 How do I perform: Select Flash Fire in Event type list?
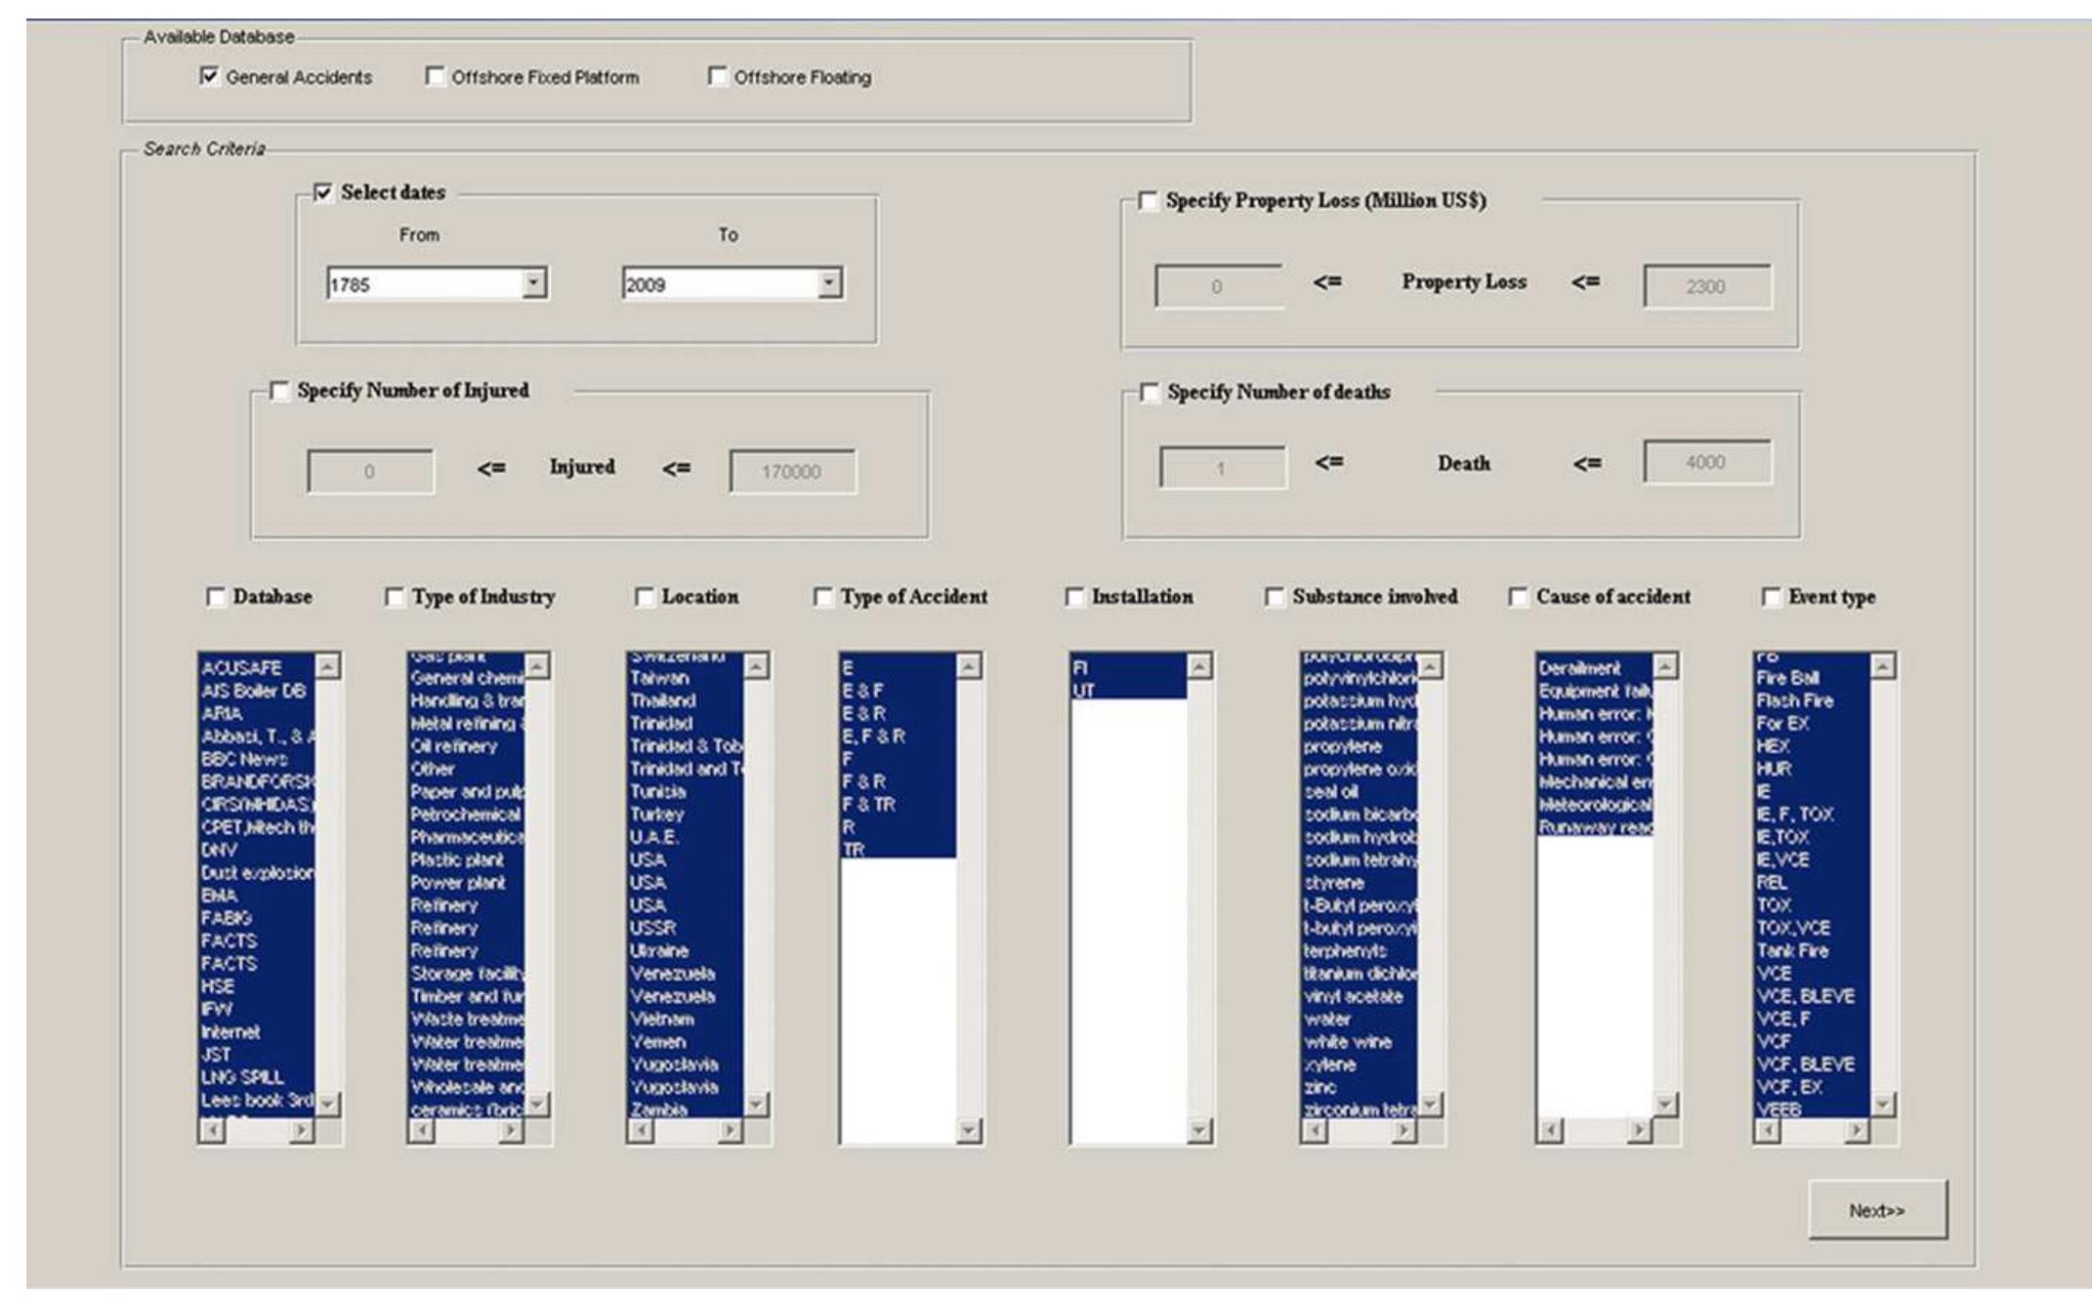(1812, 700)
